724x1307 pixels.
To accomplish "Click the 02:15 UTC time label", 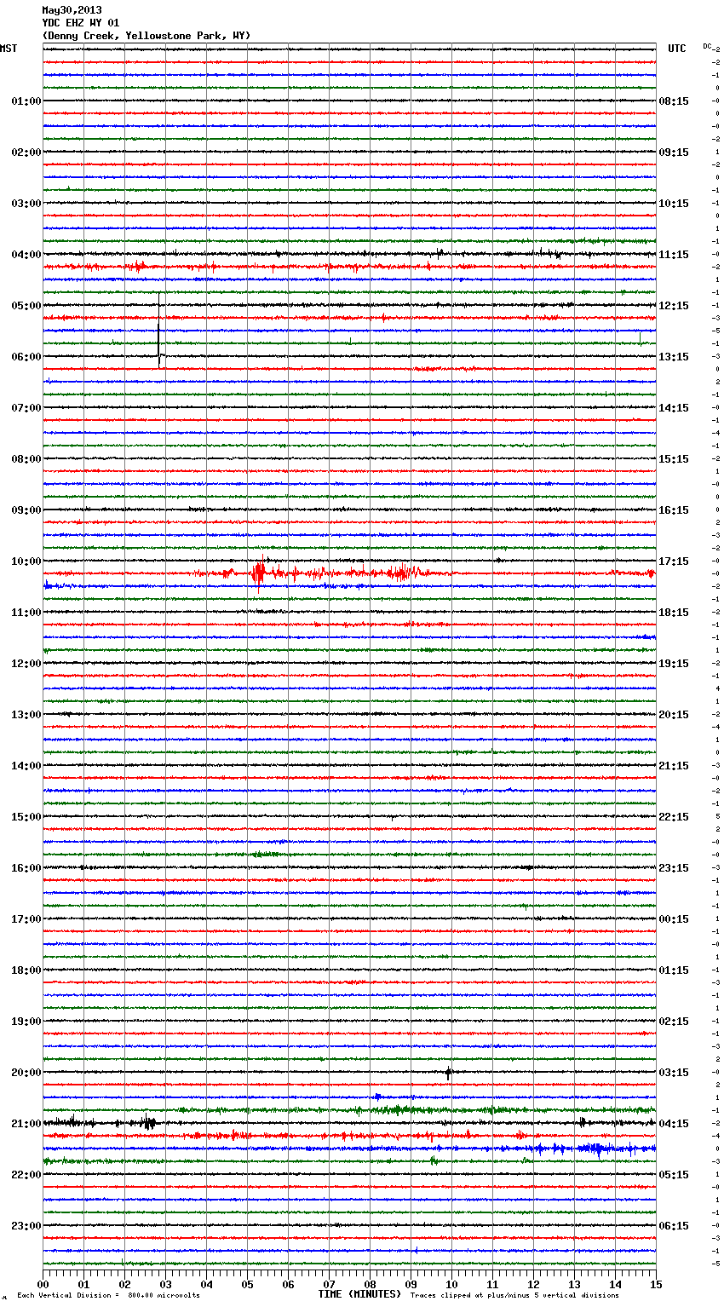I will [x=674, y=1022].
